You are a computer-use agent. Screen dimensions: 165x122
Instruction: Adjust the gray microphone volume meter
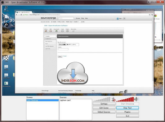point(102,99)
